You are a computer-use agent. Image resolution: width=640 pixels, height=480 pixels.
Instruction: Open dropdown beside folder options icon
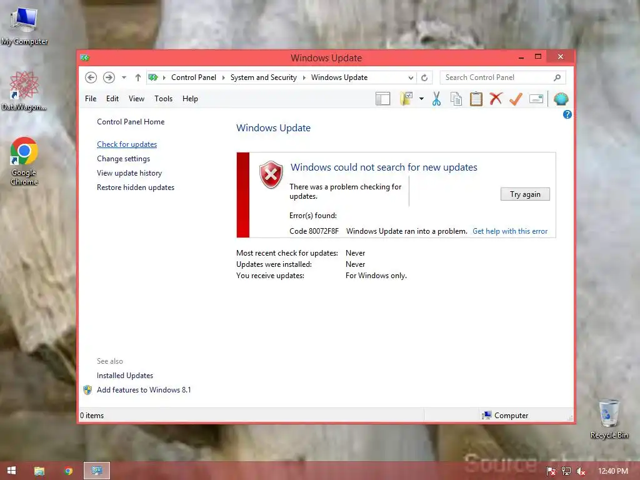(421, 99)
